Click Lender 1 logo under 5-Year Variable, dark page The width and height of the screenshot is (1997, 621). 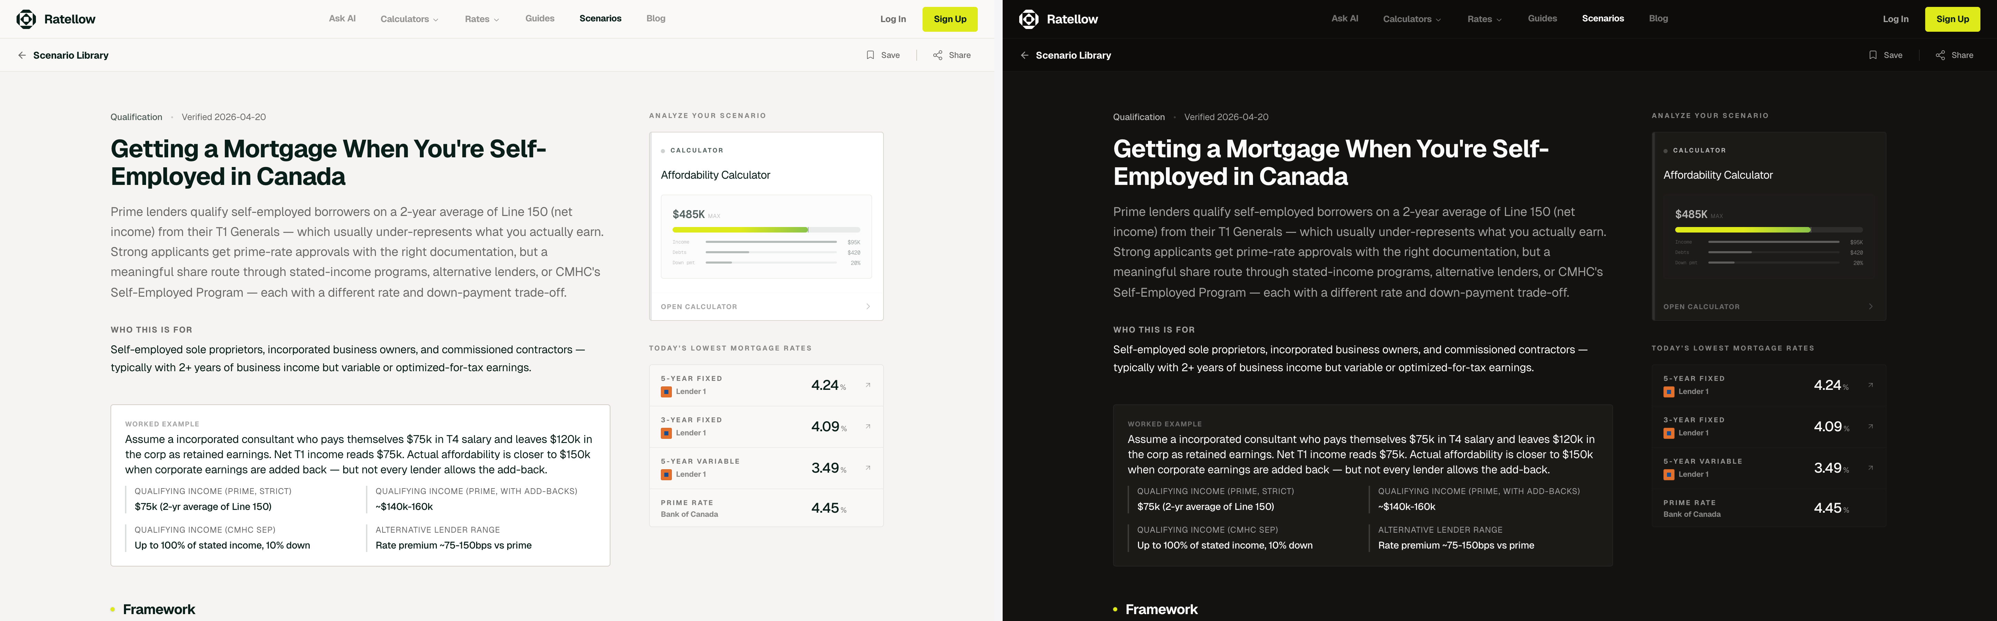pyautogui.click(x=1668, y=475)
